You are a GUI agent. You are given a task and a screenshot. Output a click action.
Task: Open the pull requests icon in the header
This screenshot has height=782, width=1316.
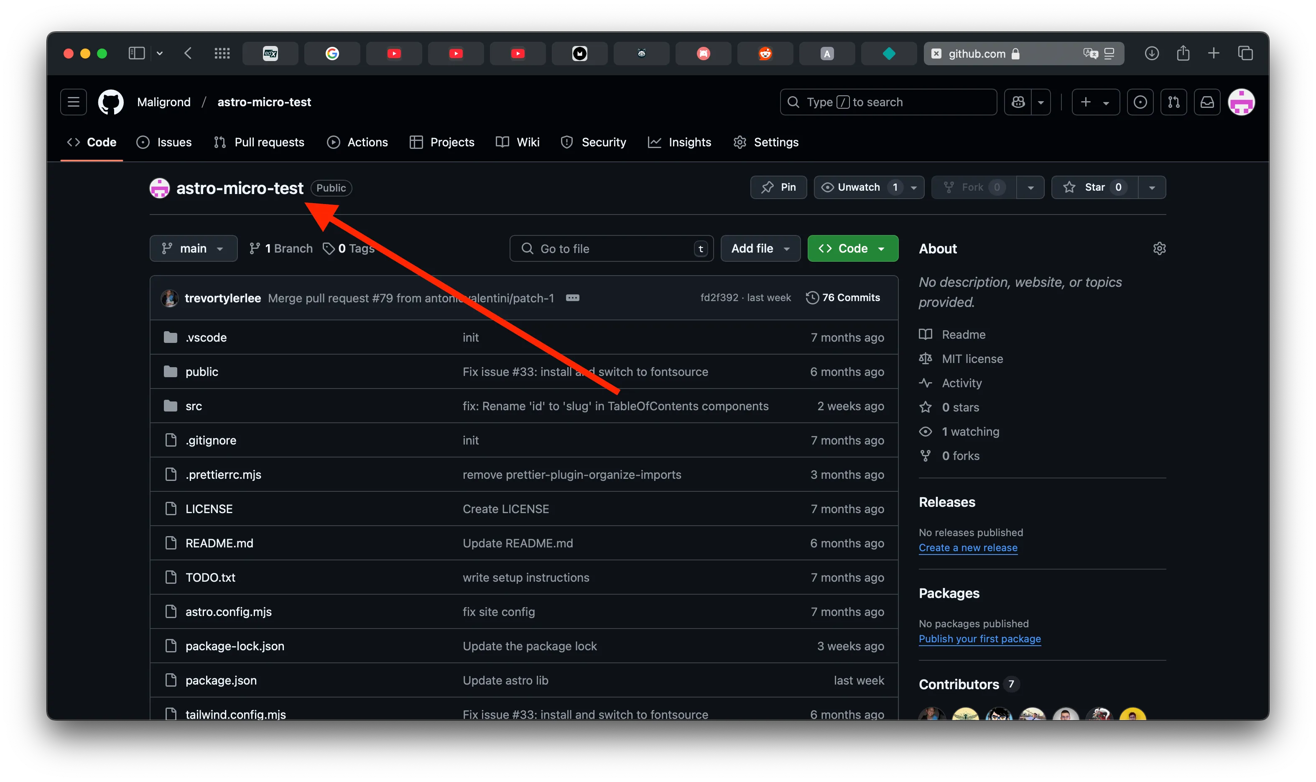click(1173, 102)
